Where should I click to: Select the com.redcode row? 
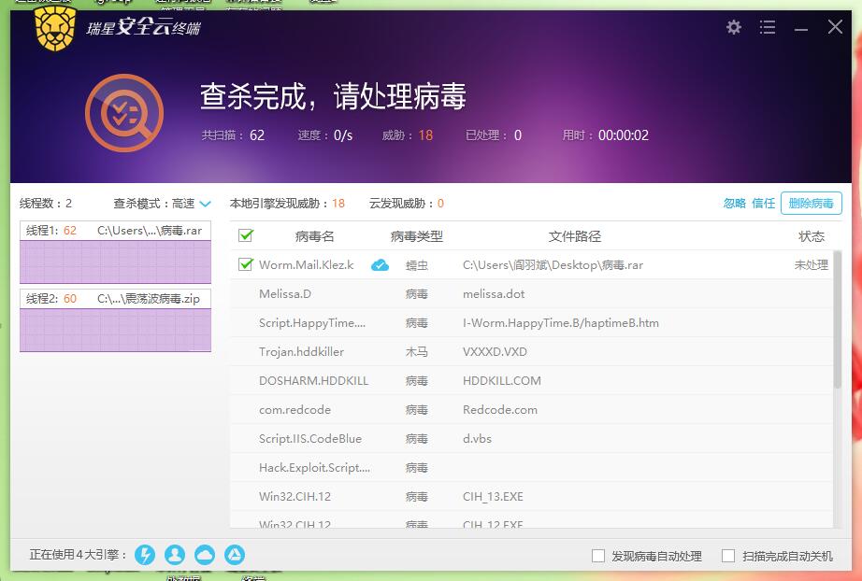(531, 410)
